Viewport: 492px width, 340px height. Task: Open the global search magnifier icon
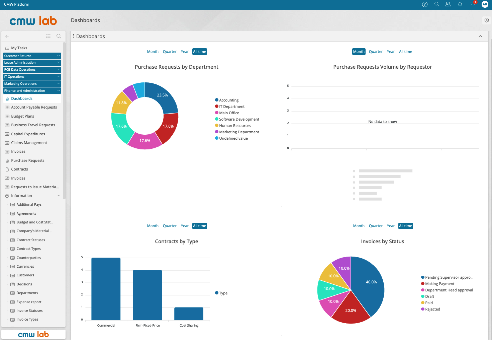coord(436,4)
